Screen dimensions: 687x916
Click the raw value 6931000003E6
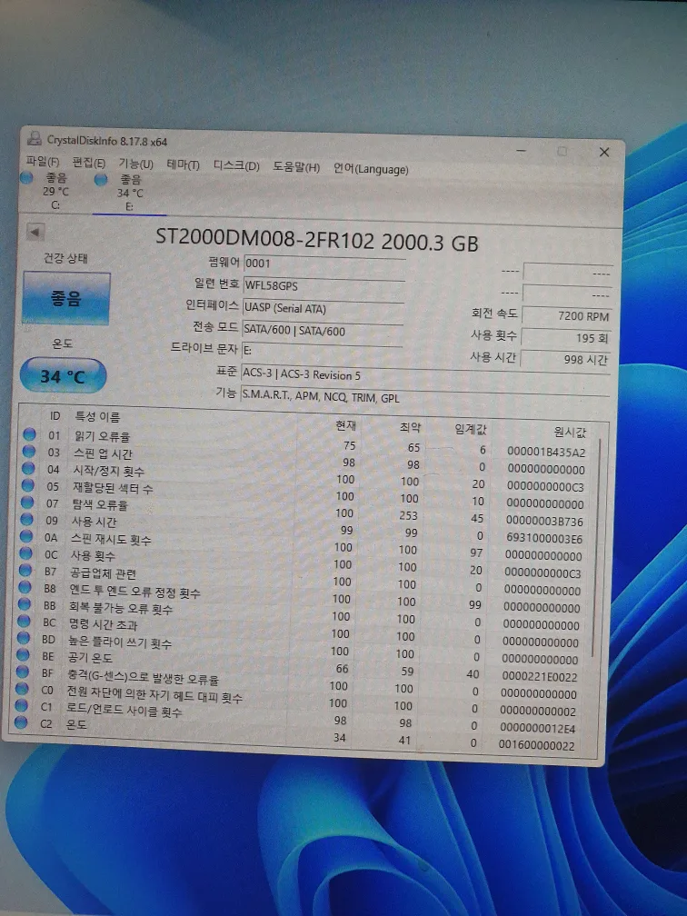pos(543,539)
